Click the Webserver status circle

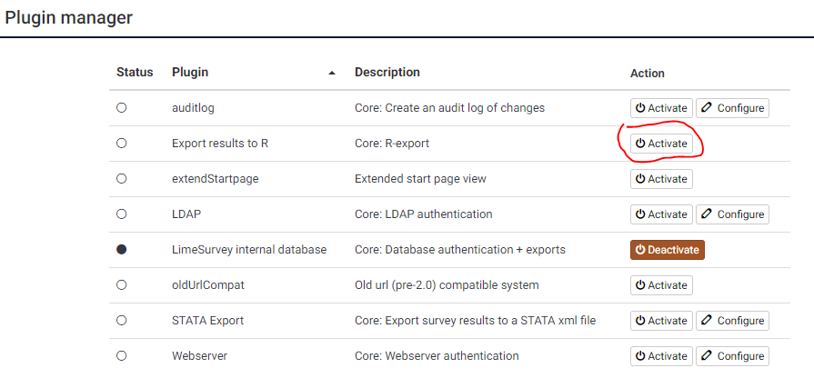pyautogui.click(x=122, y=355)
